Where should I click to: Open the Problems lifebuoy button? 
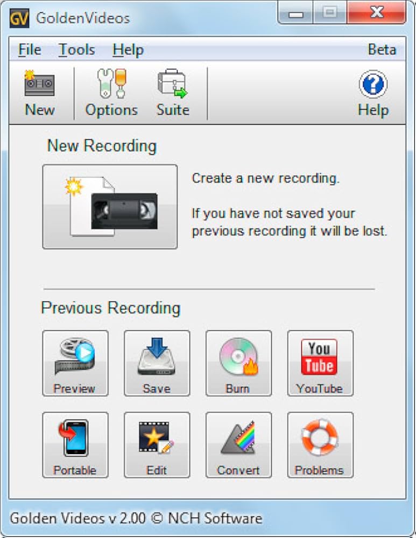(x=320, y=445)
